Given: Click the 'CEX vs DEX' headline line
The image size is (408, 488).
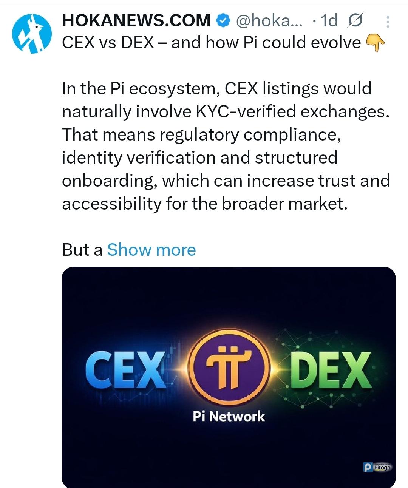Looking at the screenshot, I should point(211,43).
